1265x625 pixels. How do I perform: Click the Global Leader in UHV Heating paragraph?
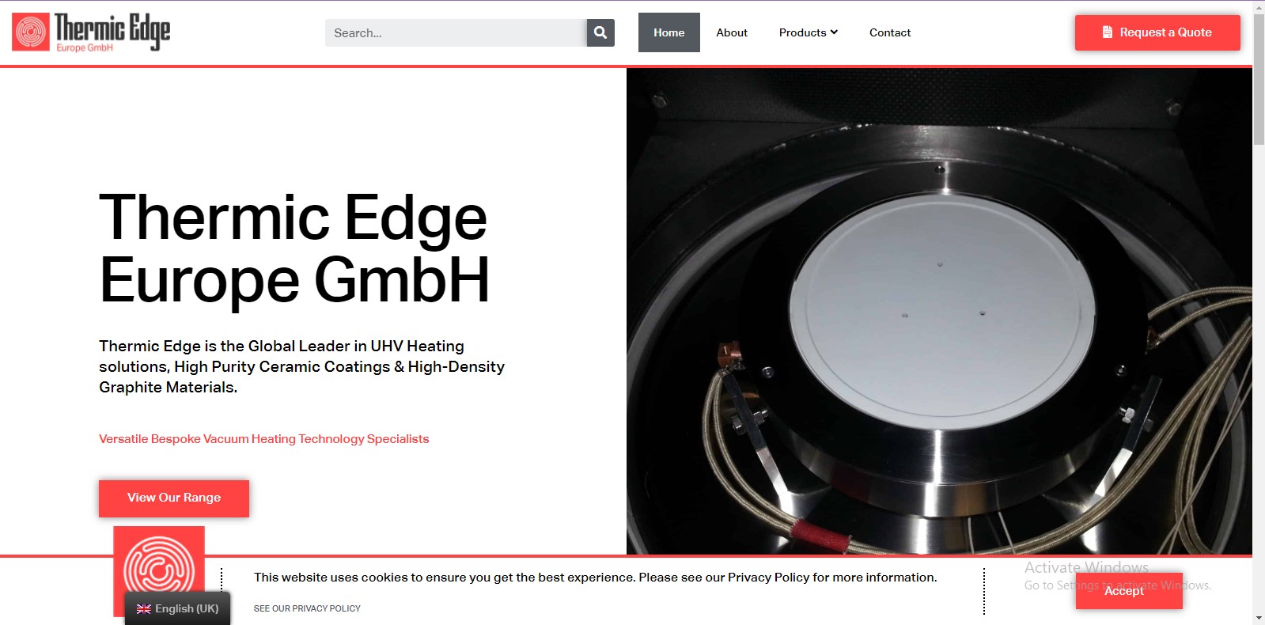point(301,366)
